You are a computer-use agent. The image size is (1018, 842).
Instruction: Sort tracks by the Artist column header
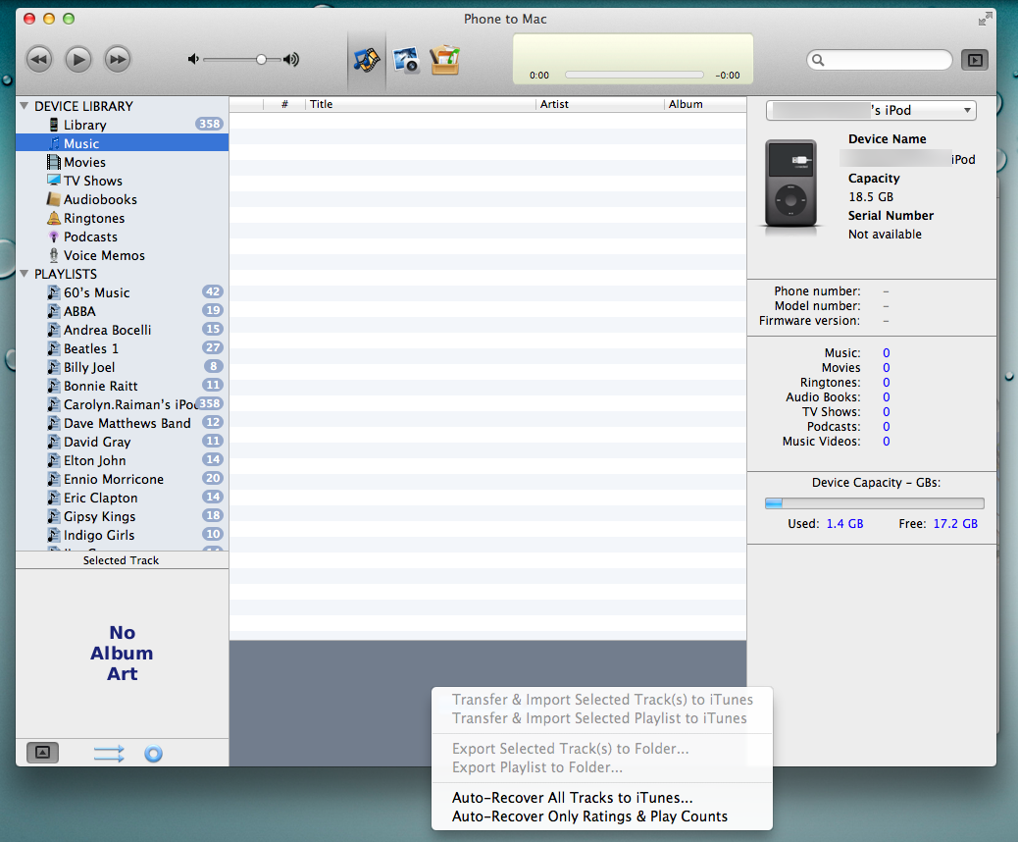[x=554, y=104]
